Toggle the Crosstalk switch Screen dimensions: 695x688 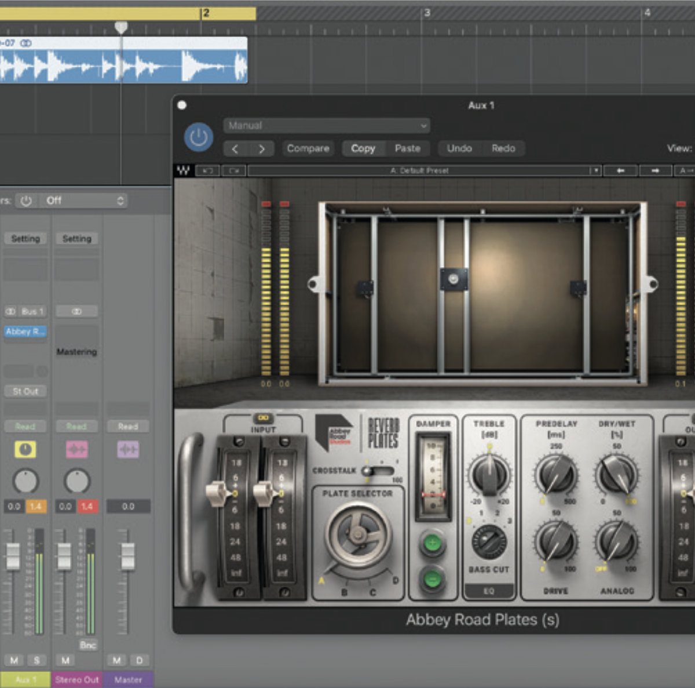point(378,471)
